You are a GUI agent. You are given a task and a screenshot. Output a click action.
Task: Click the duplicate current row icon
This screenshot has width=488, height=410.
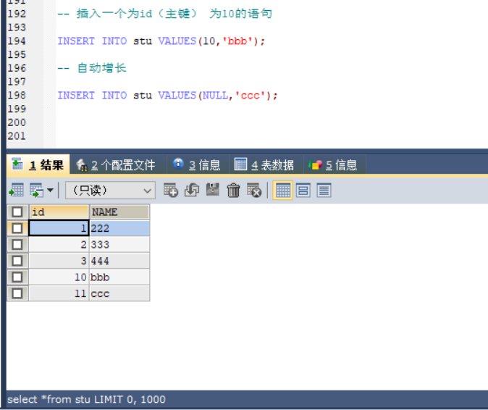click(192, 190)
